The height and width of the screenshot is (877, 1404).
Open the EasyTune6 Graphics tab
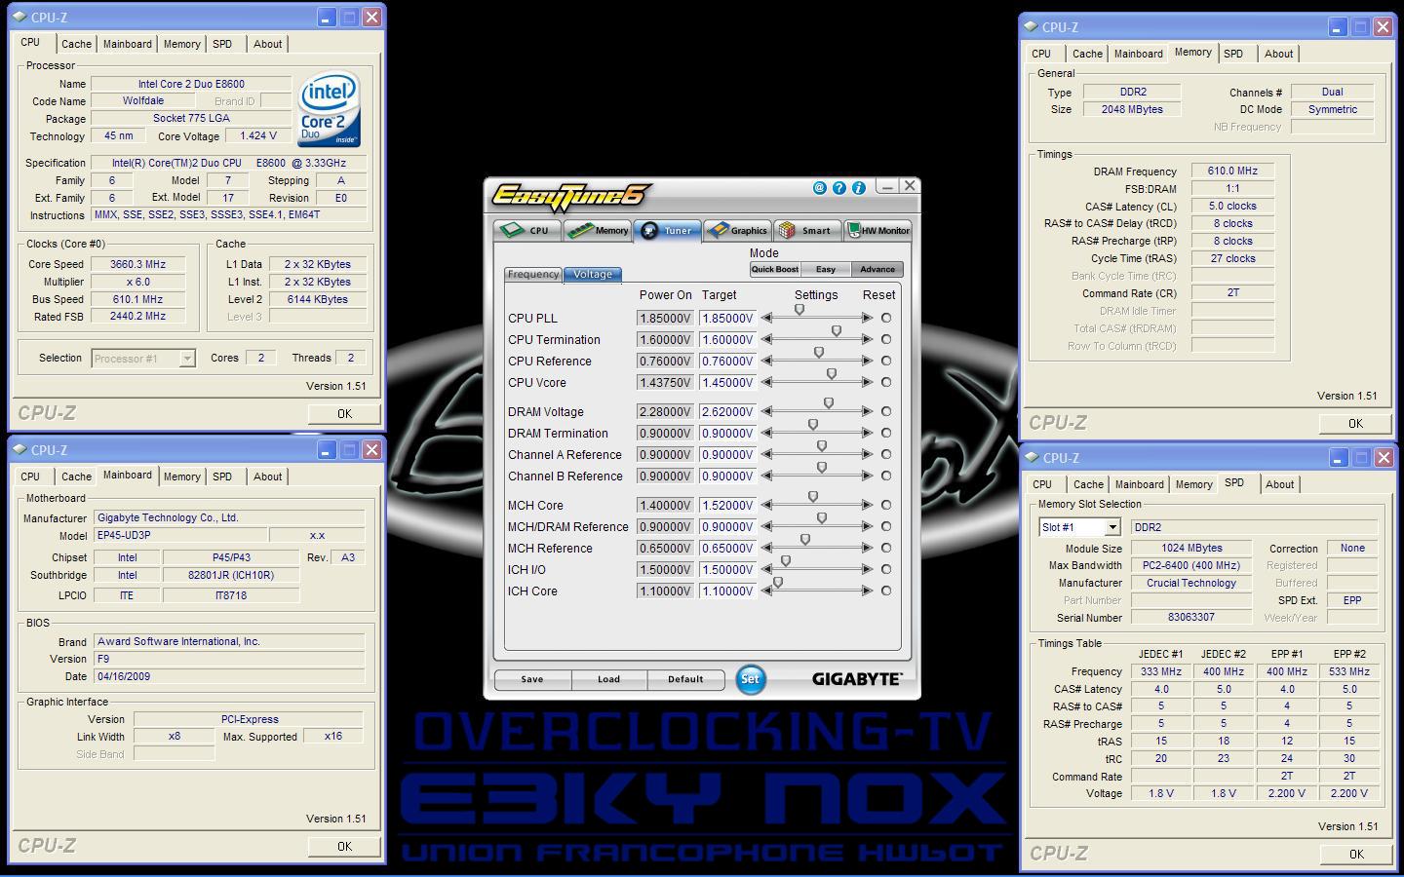click(x=737, y=231)
